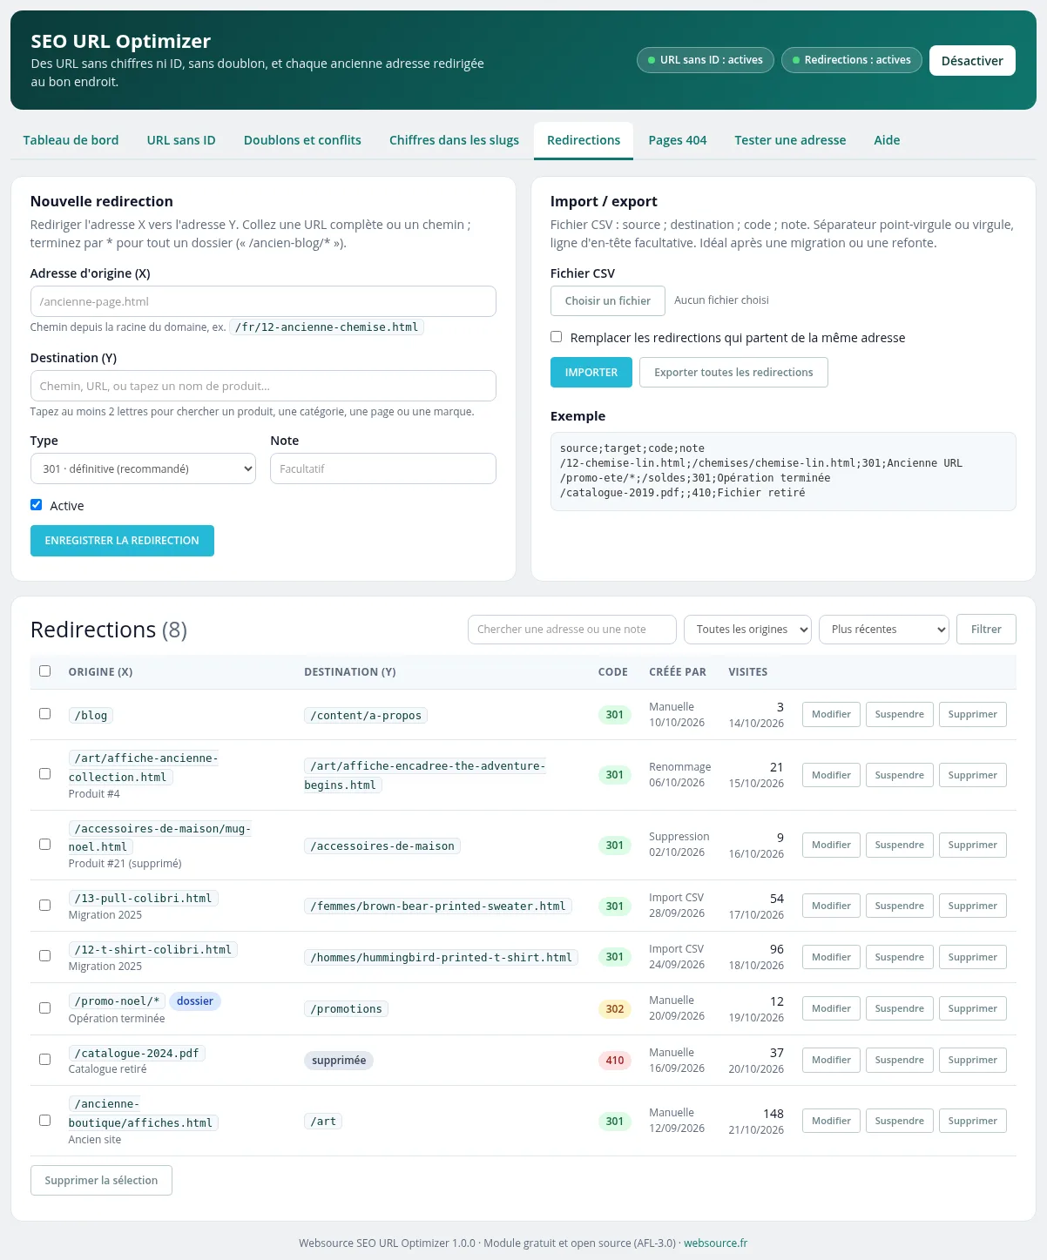Screen dimensions: 1047x1260
Task: Open the Tableau de bord tab
Action: coord(71,140)
